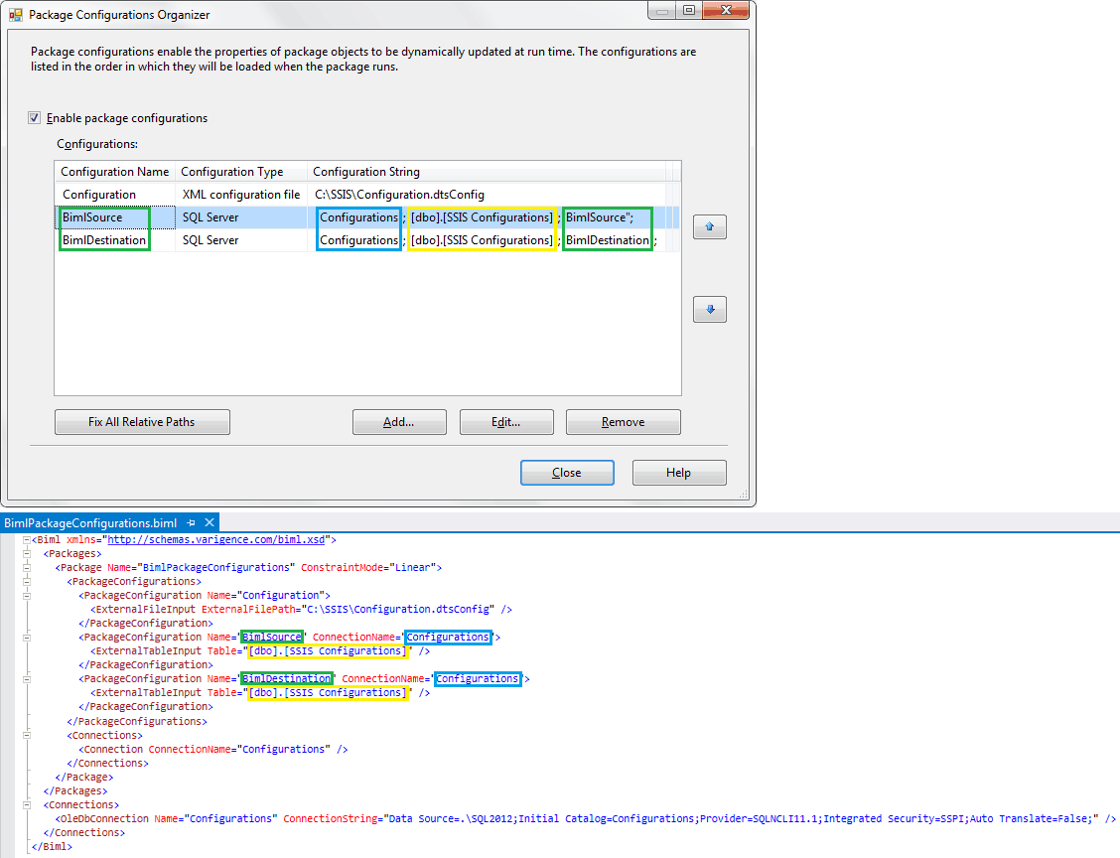Collapse the PackageConfigurations code block
Screen dimensions: 1120x858
pos(25,582)
